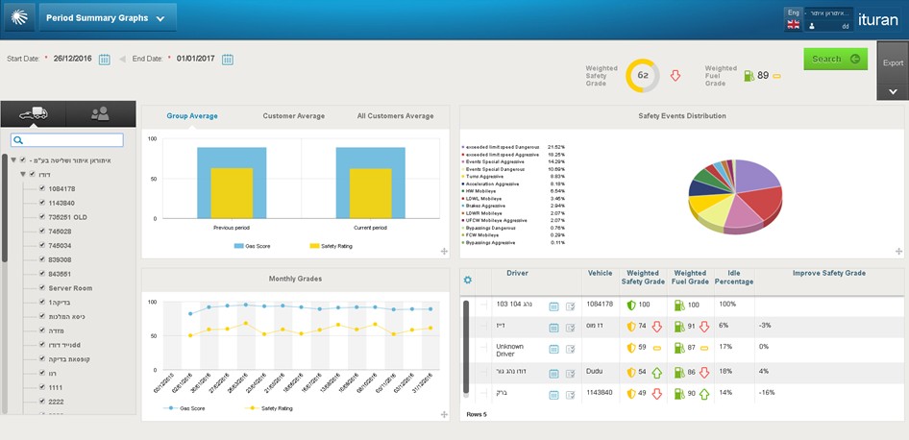Open the End Date calendar picker
The image size is (909, 440).
pyautogui.click(x=228, y=60)
